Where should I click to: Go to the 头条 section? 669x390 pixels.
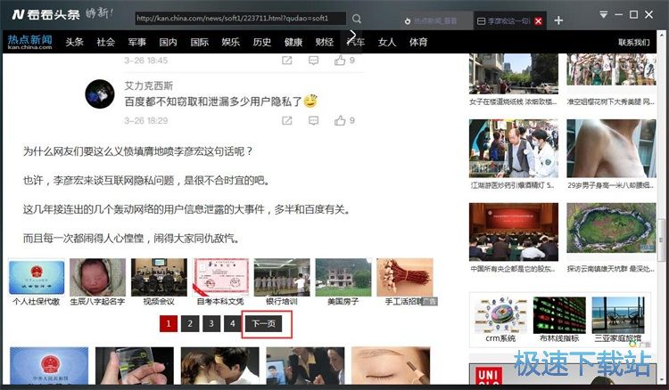click(x=75, y=42)
